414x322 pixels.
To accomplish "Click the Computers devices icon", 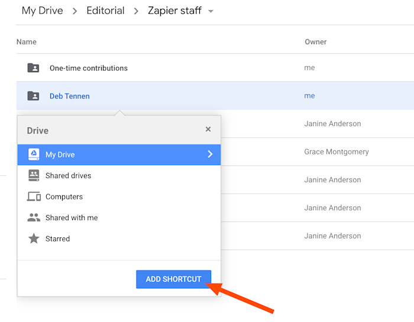I will (34, 197).
